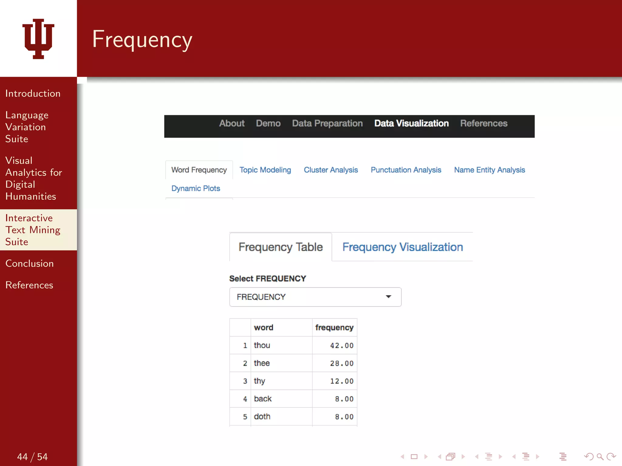Click the word column header
Image resolution: width=622 pixels, height=466 pixels.
pyautogui.click(x=264, y=327)
